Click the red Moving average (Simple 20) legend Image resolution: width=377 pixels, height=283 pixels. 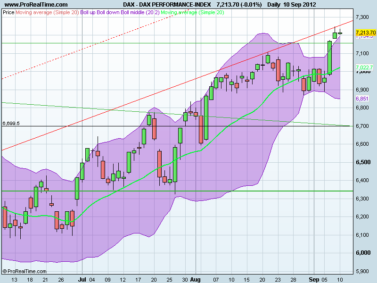(47, 12)
